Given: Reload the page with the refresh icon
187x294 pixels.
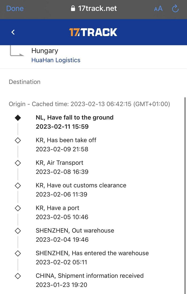Looking at the screenshot, I should click(x=175, y=9).
